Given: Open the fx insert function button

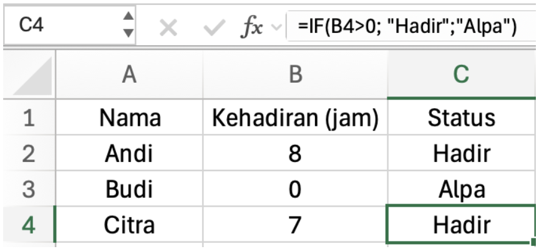Looking at the screenshot, I should (252, 27).
